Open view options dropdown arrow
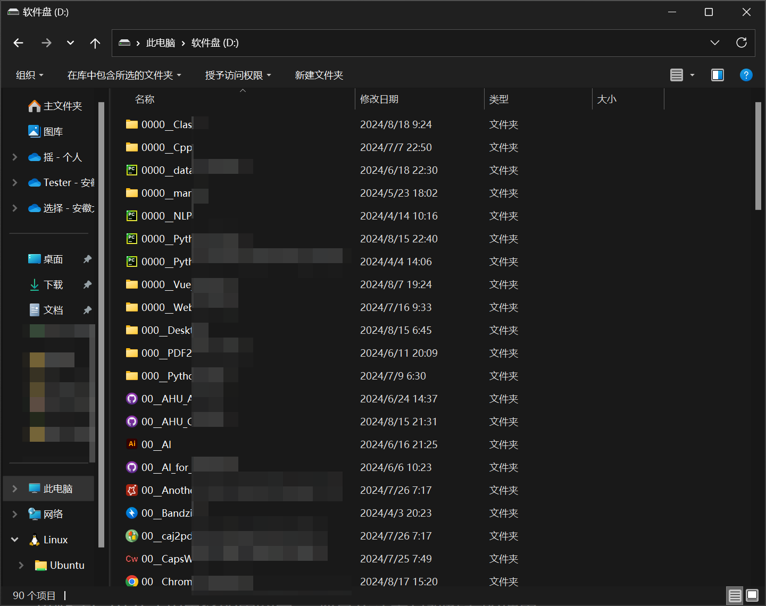The height and width of the screenshot is (606, 766). click(x=692, y=75)
